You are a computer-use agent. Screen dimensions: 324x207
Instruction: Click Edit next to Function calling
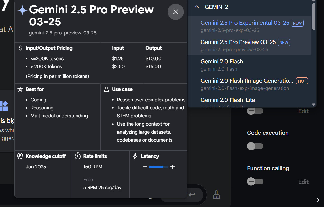pos(303,182)
